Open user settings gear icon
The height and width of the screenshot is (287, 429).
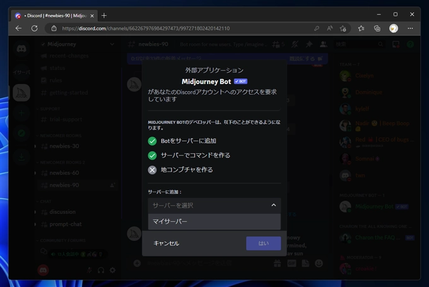(112, 271)
